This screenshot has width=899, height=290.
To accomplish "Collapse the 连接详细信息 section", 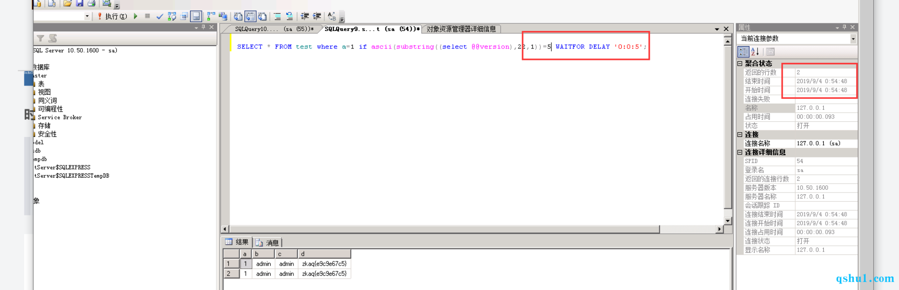I will click(740, 153).
